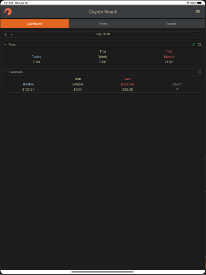Click the Fees section title
This screenshot has width=206, height=275.
[x=12, y=44]
